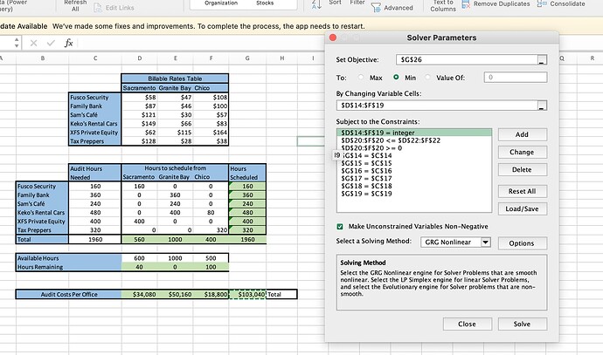The image size is (603, 355).
Task: Select the Value Of radio button
Action: (x=427, y=77)
